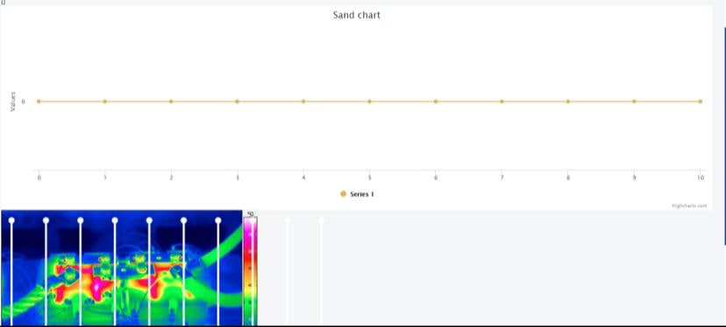726x327 pixels.
Task: Select the data point at x equals 5
Action: pyautogui.click(x=369, y=101)
